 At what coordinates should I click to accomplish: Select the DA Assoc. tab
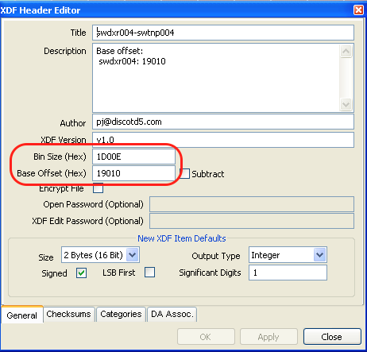(172, 315)
